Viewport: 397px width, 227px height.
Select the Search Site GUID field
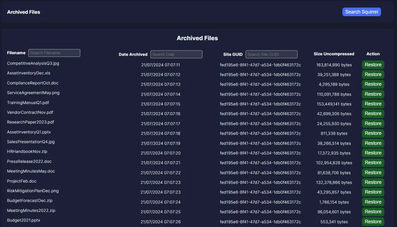[271, 55]
